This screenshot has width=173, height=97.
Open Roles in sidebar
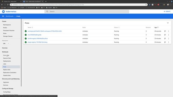pyautogui.click(x=5, y=33)
